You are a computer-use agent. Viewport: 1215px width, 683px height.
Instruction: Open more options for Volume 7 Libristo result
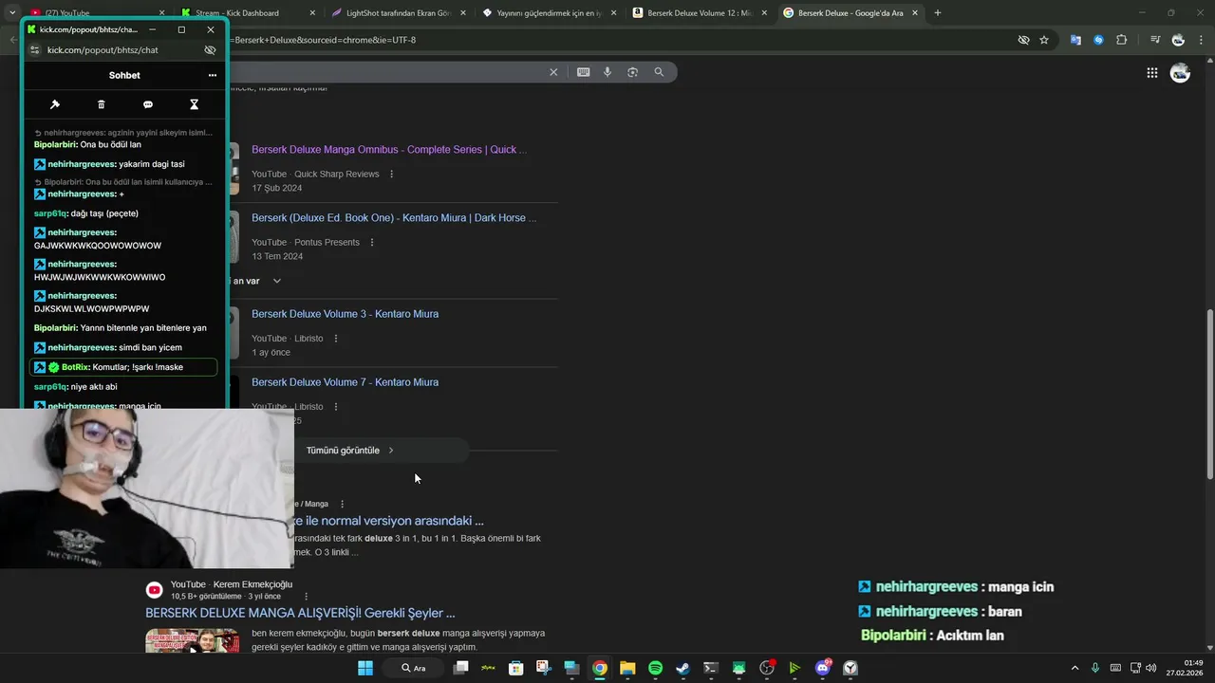[x=335, y=406]
